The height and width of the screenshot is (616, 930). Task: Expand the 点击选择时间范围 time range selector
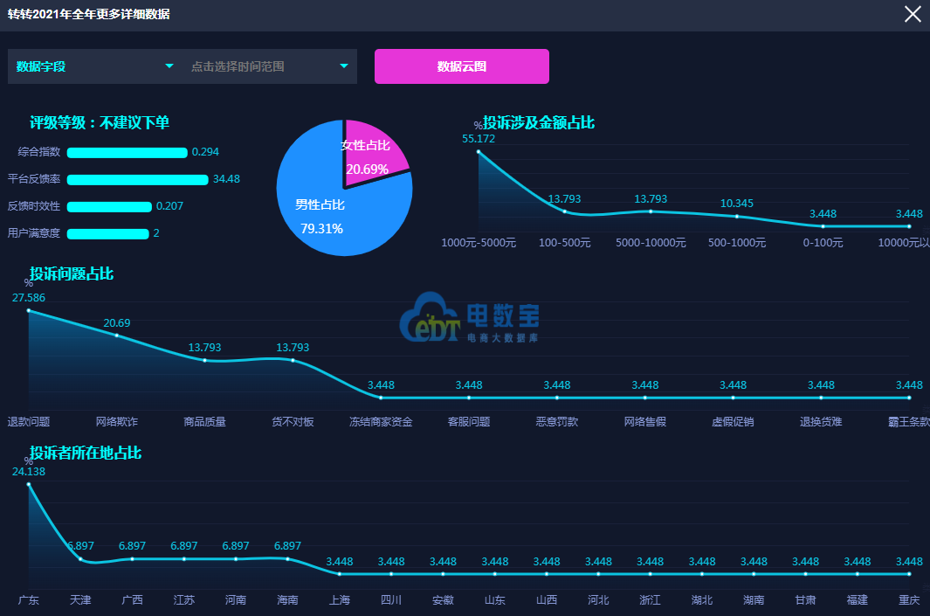[269, 66]
